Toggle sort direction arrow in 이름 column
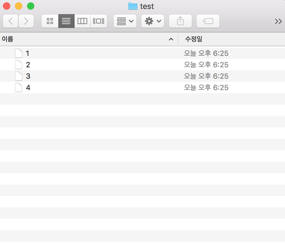The image size is (285, 247). tap(171, 39)
